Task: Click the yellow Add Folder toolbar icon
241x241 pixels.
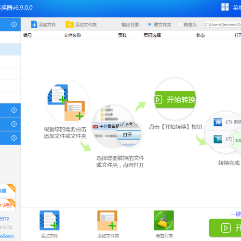Action: 69,25
